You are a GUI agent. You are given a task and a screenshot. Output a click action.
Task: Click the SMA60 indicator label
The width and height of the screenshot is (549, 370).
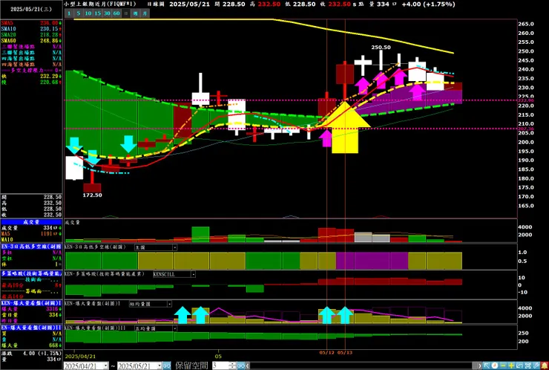click(8, 41)
